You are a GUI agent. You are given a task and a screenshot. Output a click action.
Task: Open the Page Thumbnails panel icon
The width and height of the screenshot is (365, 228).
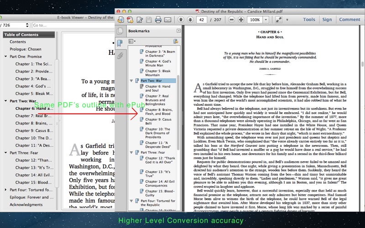[120, 31]
